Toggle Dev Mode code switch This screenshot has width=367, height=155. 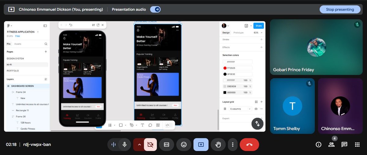[167, 125]
